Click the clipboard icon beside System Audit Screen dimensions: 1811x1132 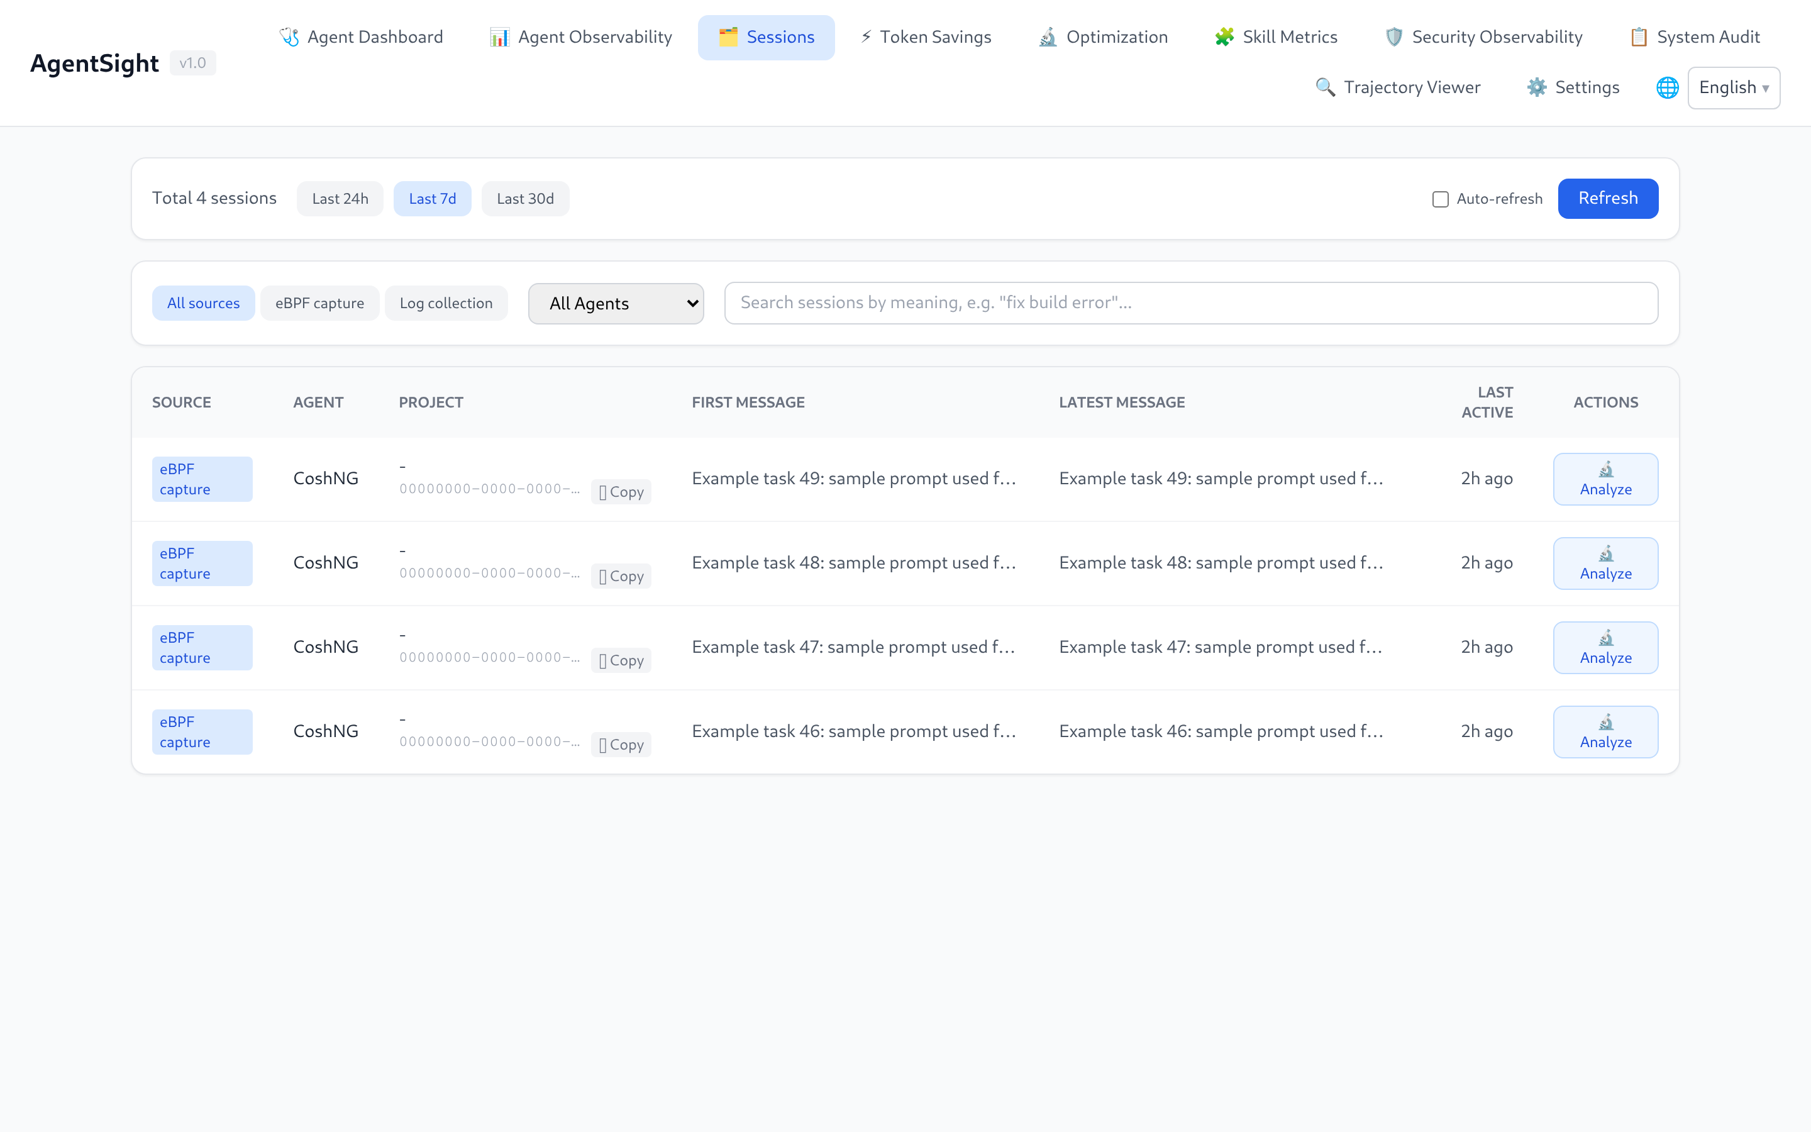(1639, 38)
